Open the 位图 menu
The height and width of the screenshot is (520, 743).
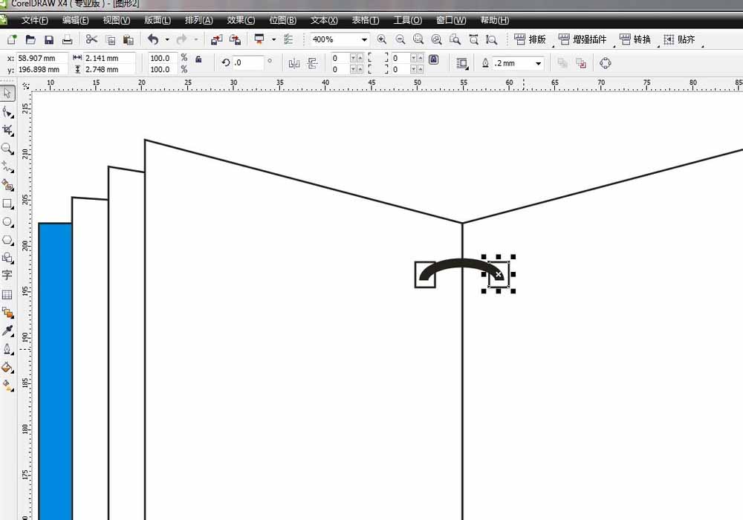[x=282, y=21]
